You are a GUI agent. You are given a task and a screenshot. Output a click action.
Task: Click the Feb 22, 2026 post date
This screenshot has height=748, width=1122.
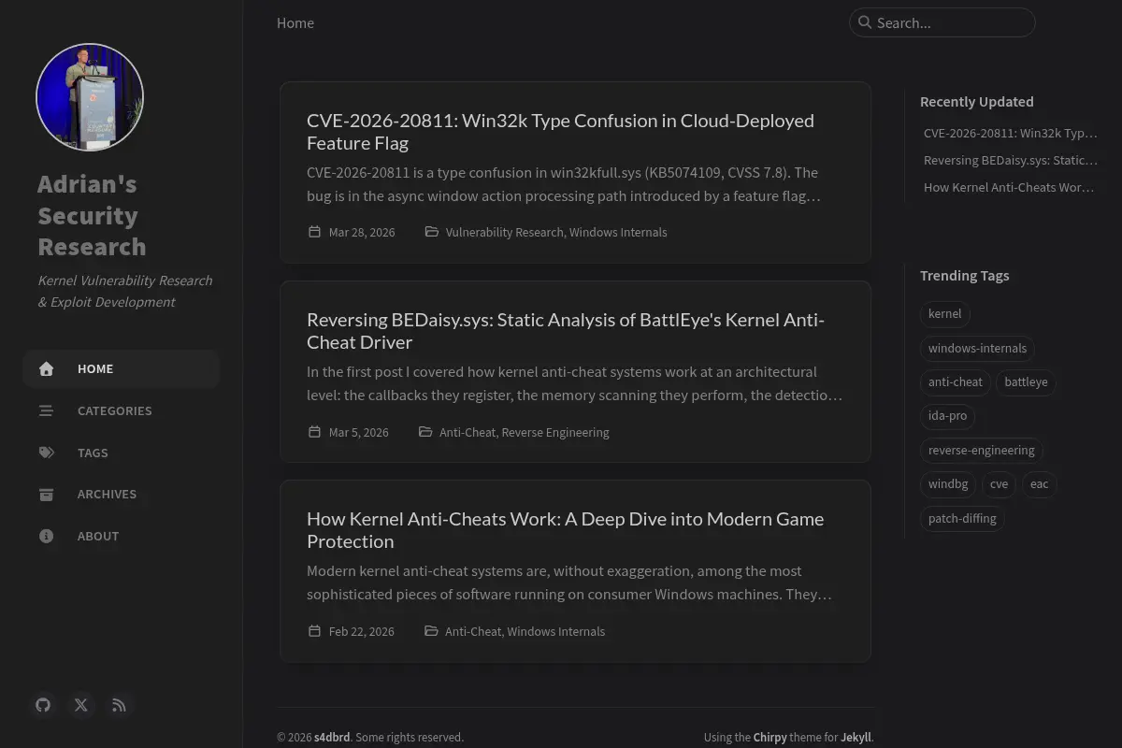click(362, 631)
